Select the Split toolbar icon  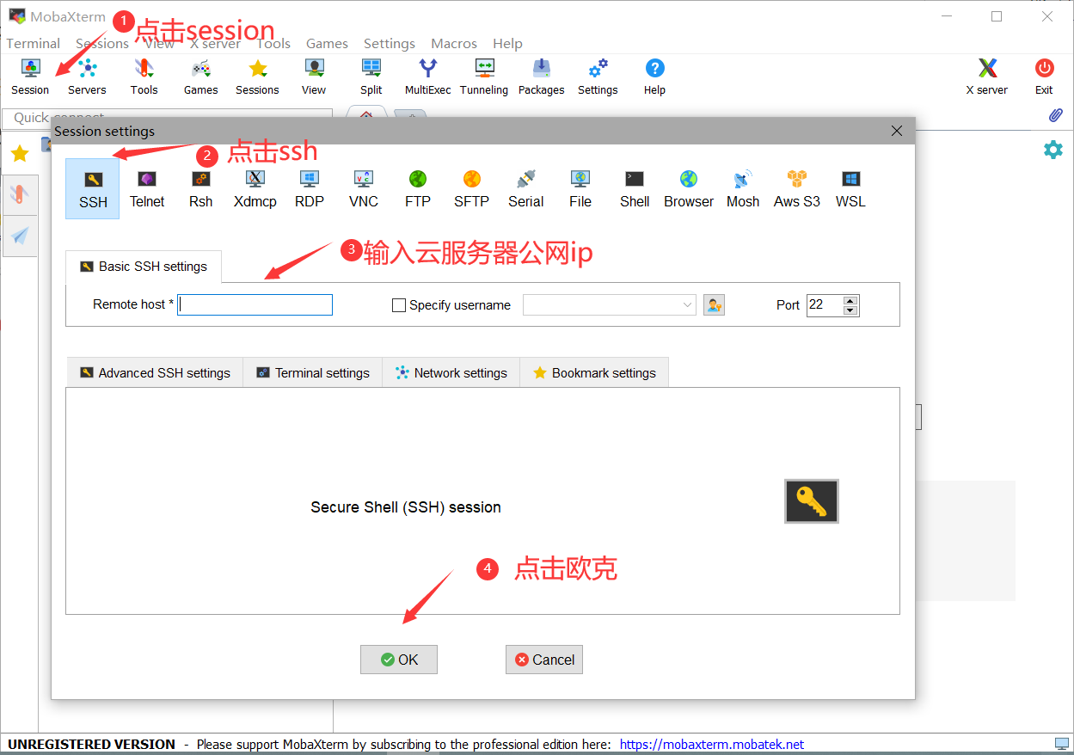(371, 77)
